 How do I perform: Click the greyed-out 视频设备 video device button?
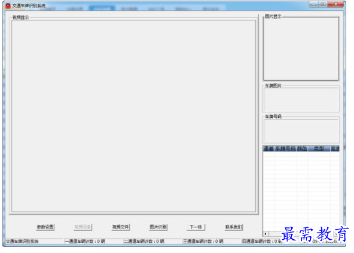pos(83,227)
